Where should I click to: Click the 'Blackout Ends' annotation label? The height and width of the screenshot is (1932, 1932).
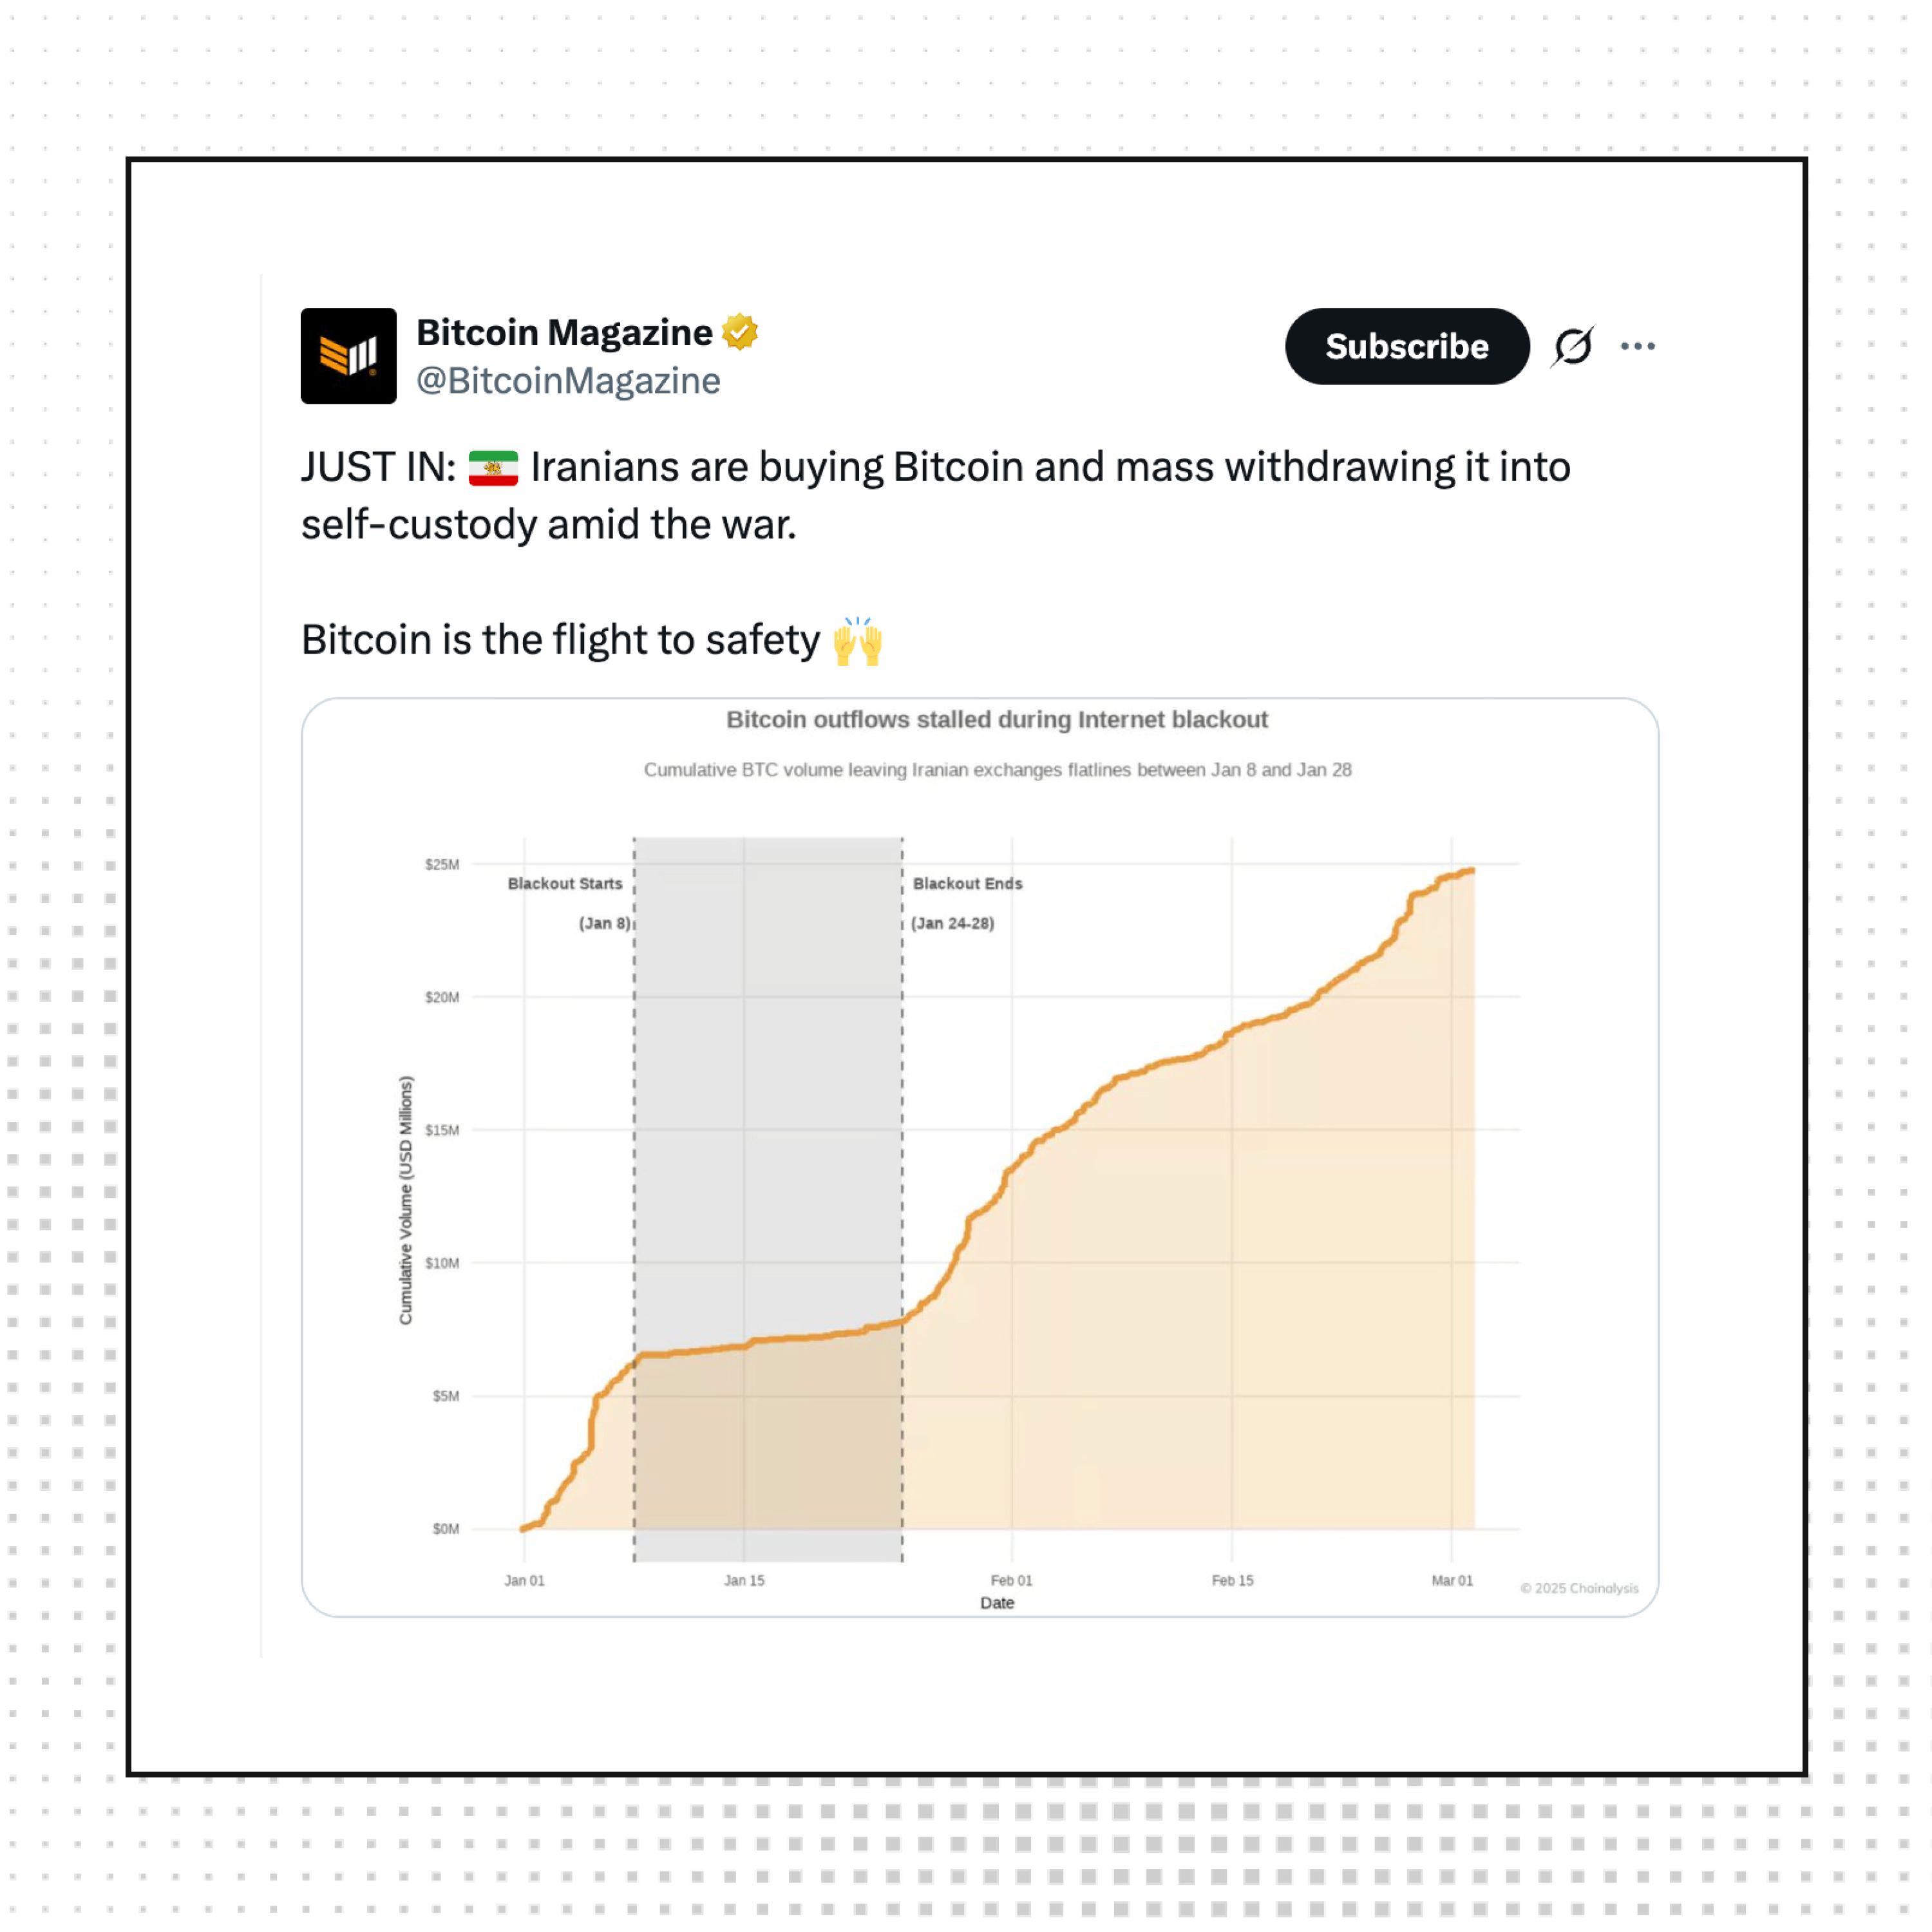967,884
